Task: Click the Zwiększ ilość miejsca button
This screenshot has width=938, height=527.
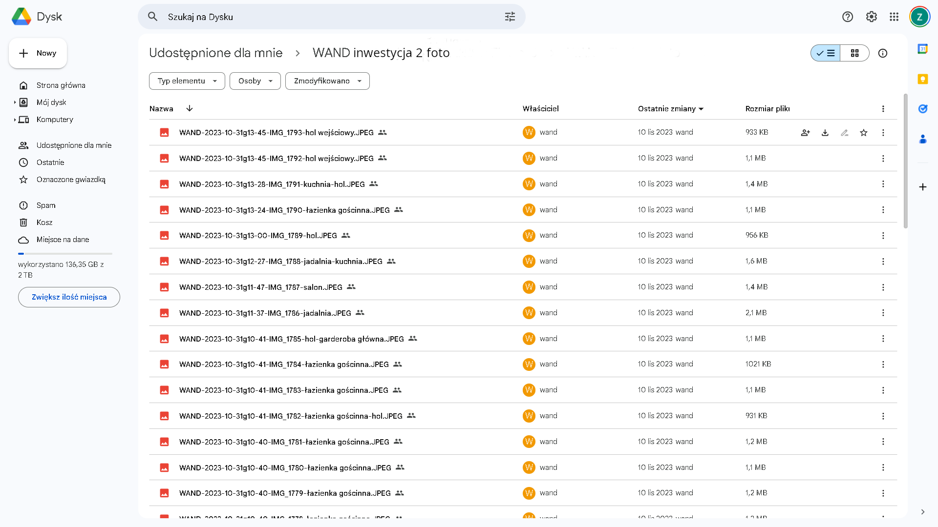Action: 69,297
